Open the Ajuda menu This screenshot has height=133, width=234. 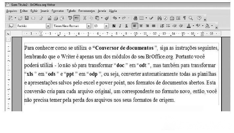[113, 11]
